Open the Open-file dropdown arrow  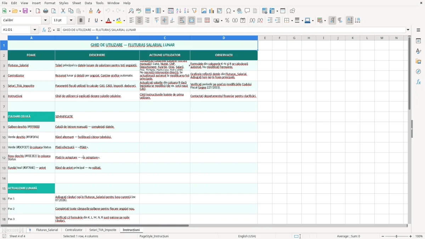click(19, 11)
